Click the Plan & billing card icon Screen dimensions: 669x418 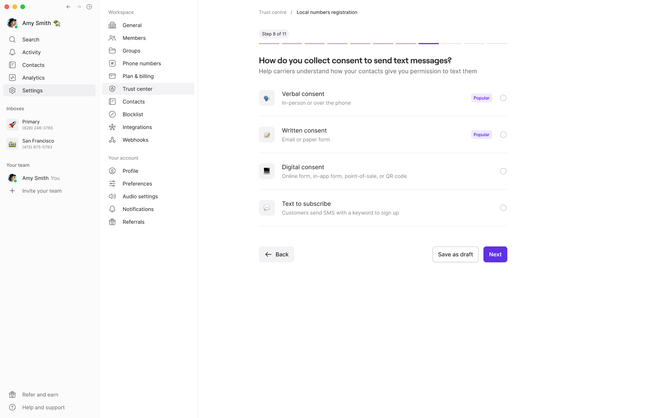point(112,76)
